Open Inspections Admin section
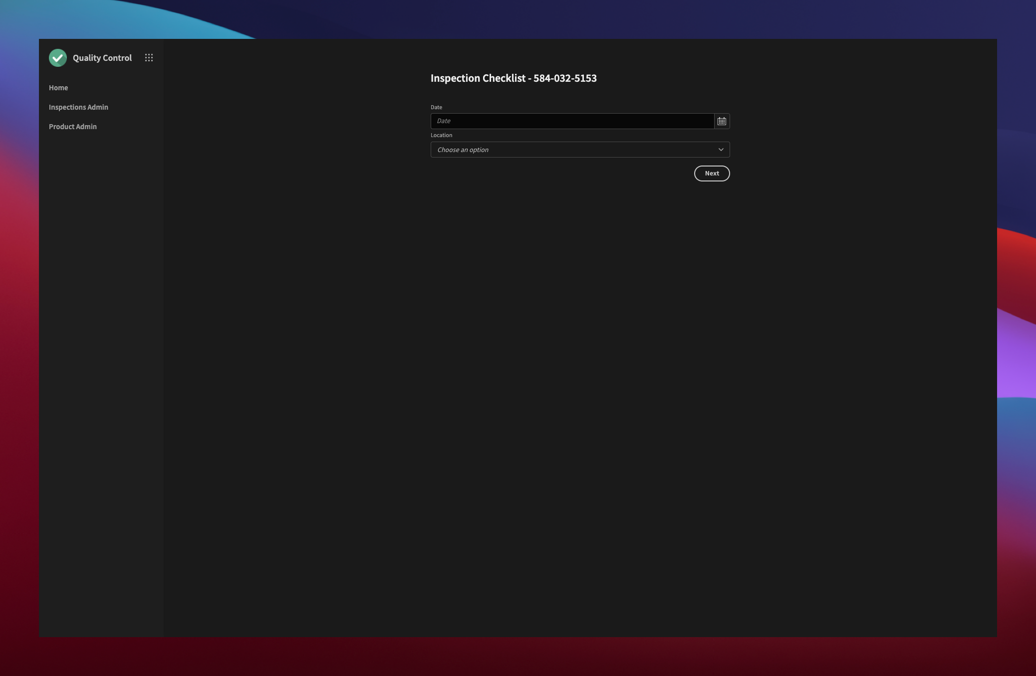 pos(78,107)
